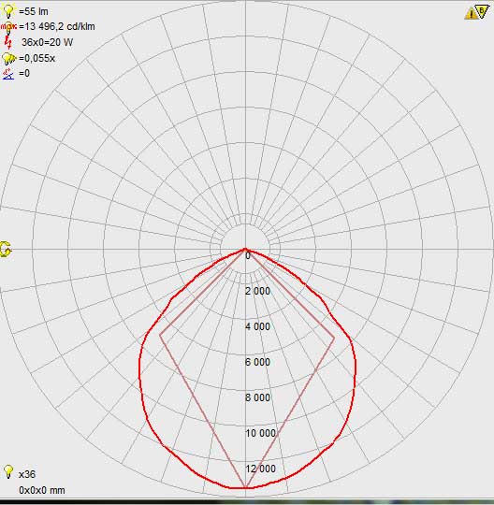The image size is (494, 505).
Task: Click the efficiency bulb icon beside 0,055x
Action: pyautogui.click(x=8, y=58)
